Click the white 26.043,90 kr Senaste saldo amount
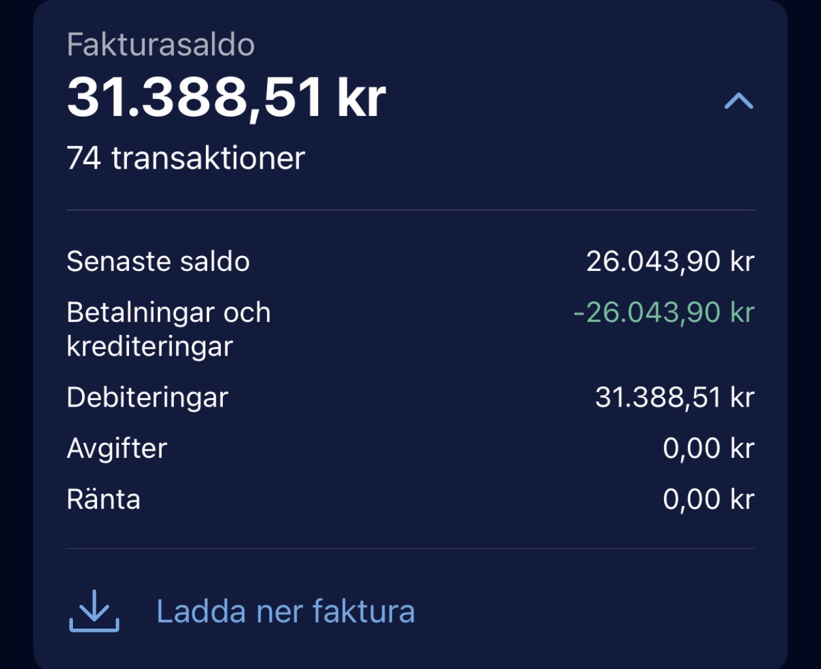Image resolution: width=821 pixels, height=669 pixels. (x=669, y=261)
